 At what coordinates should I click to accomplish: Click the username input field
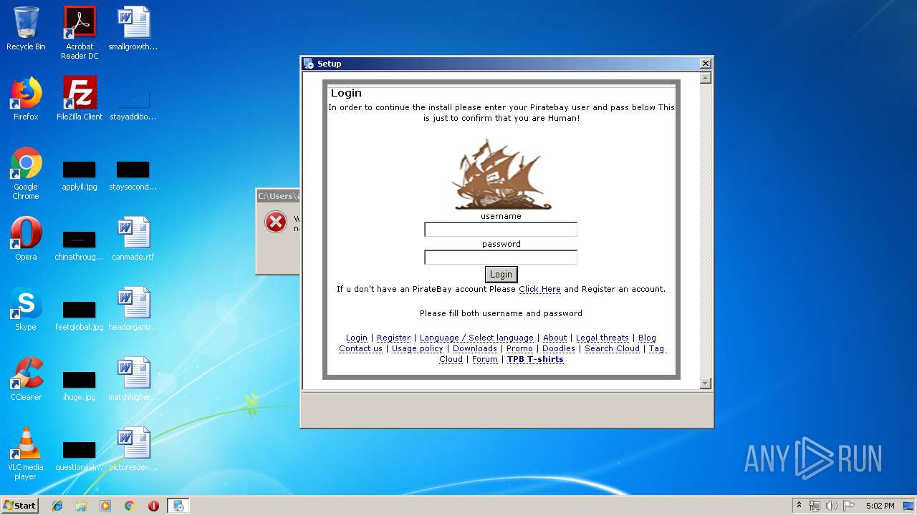click(x=501, y=230)
